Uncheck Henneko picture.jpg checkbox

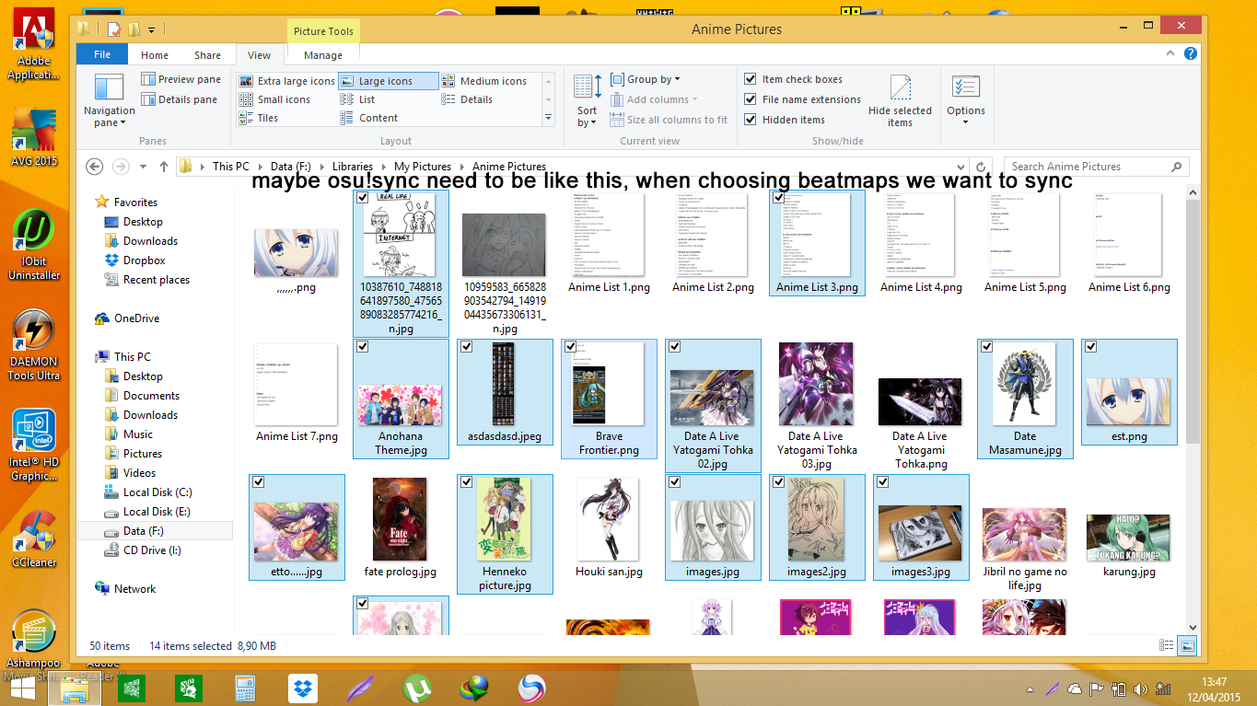click(467, 482)
